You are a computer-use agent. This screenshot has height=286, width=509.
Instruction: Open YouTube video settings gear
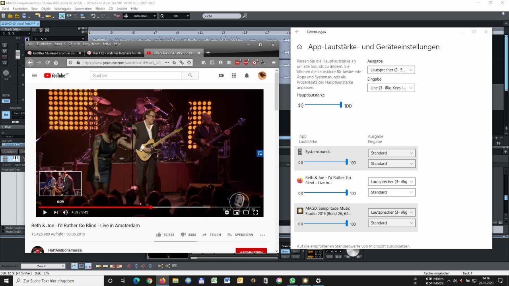227,213
